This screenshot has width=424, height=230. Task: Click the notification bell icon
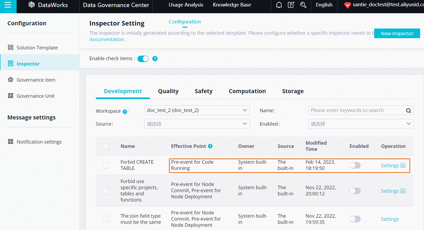pyautogui.click(x=279, y=5)
